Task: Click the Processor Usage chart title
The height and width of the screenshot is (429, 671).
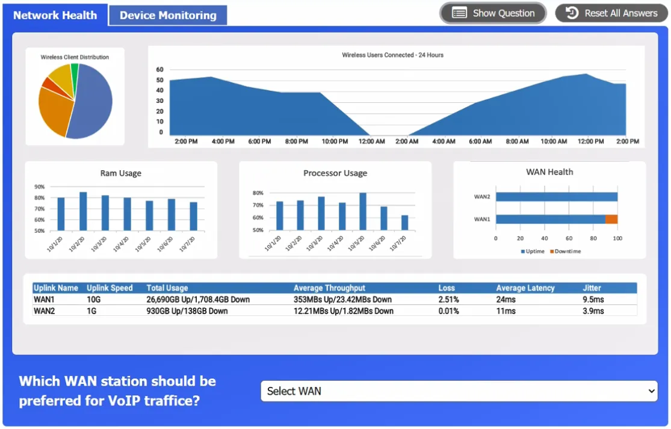Action: click(x=335, y=173)
